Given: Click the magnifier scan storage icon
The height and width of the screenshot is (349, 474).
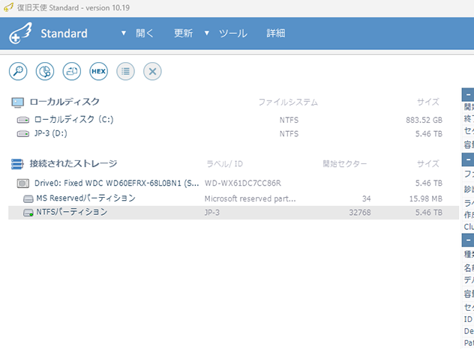Looking at the screenshot, I should coord(18,71).
